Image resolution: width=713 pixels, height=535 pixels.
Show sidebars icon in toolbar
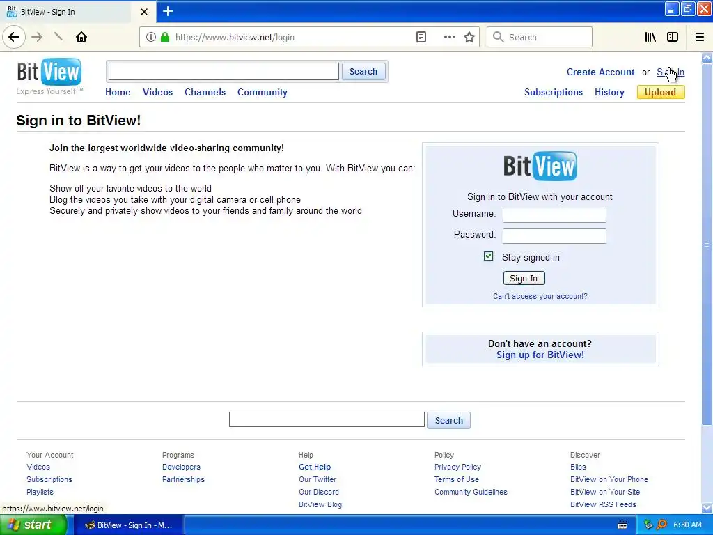click(x=673, y=38)
